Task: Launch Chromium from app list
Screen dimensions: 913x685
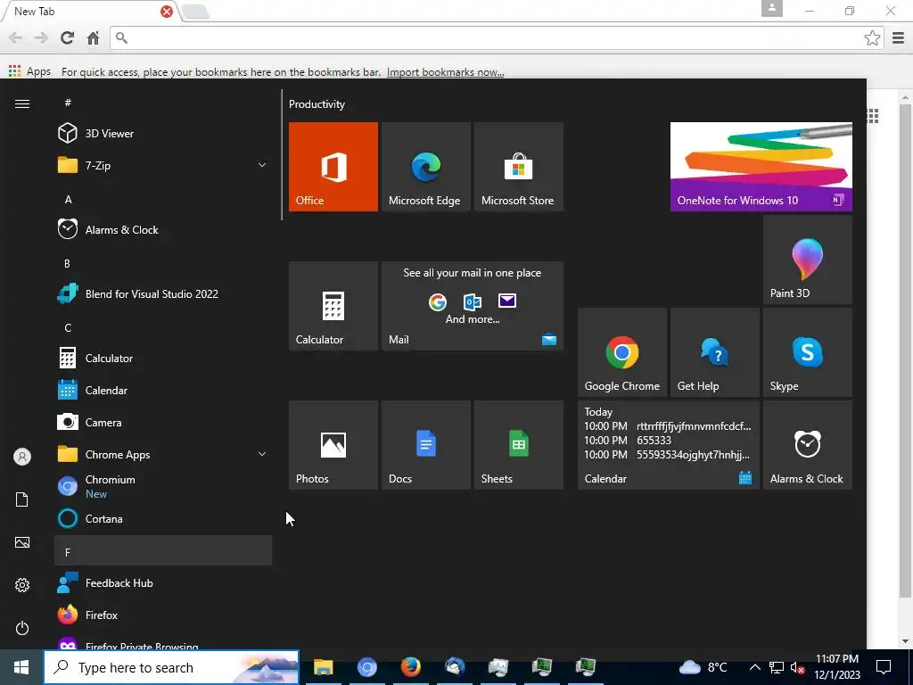Action: coord(163,486)
